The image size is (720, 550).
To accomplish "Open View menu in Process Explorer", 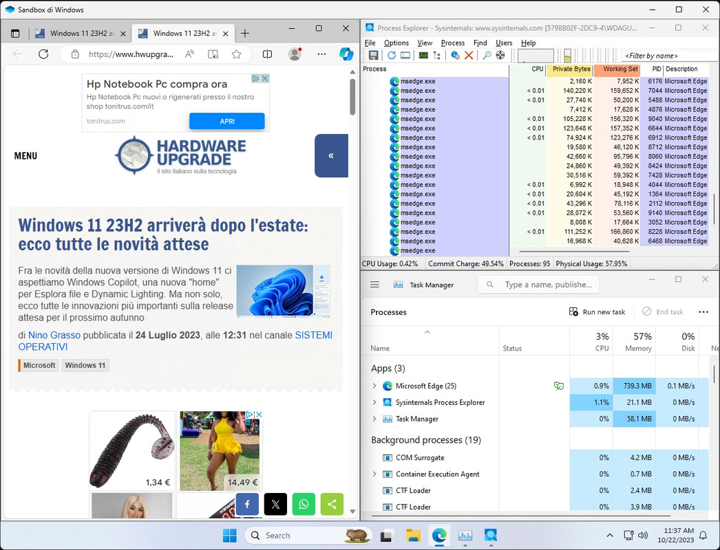I will pyautogui.click(x=425, y=43).
